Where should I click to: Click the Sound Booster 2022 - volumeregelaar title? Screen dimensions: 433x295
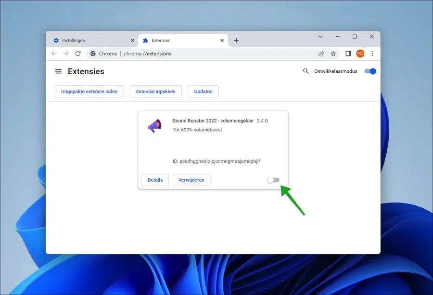tap(213, 121)
